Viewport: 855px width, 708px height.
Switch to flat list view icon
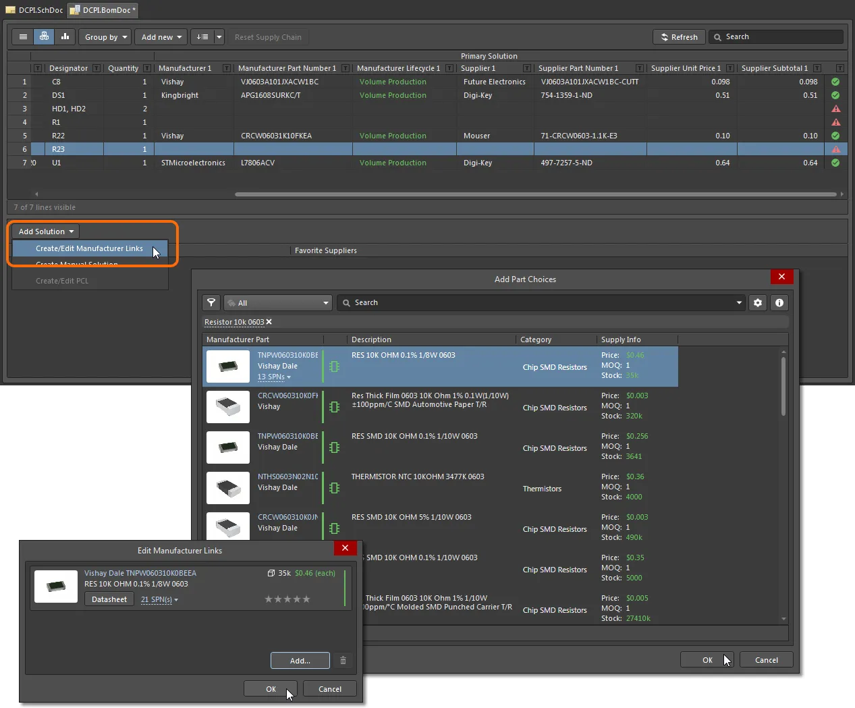24,37
